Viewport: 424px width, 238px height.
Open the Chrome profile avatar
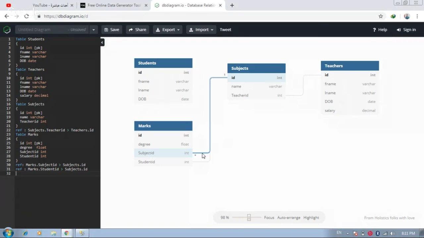[407, 16]
